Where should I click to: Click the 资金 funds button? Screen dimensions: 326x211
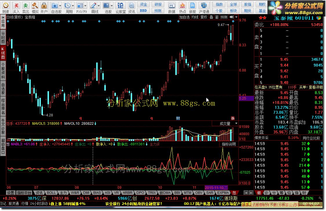tap(143, 4)
